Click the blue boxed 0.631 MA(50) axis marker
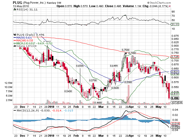The width and height of the screenshot is (183, 138). click(175, 72)
